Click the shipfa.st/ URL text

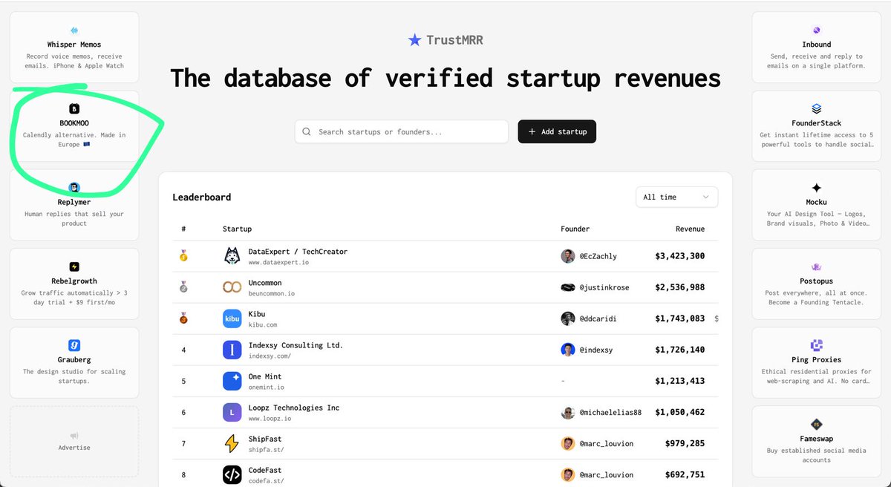[266, 450]
